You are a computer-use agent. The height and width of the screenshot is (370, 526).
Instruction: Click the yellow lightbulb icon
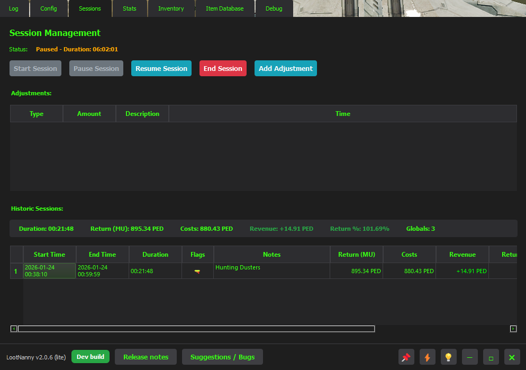click(x=449, y=357)
